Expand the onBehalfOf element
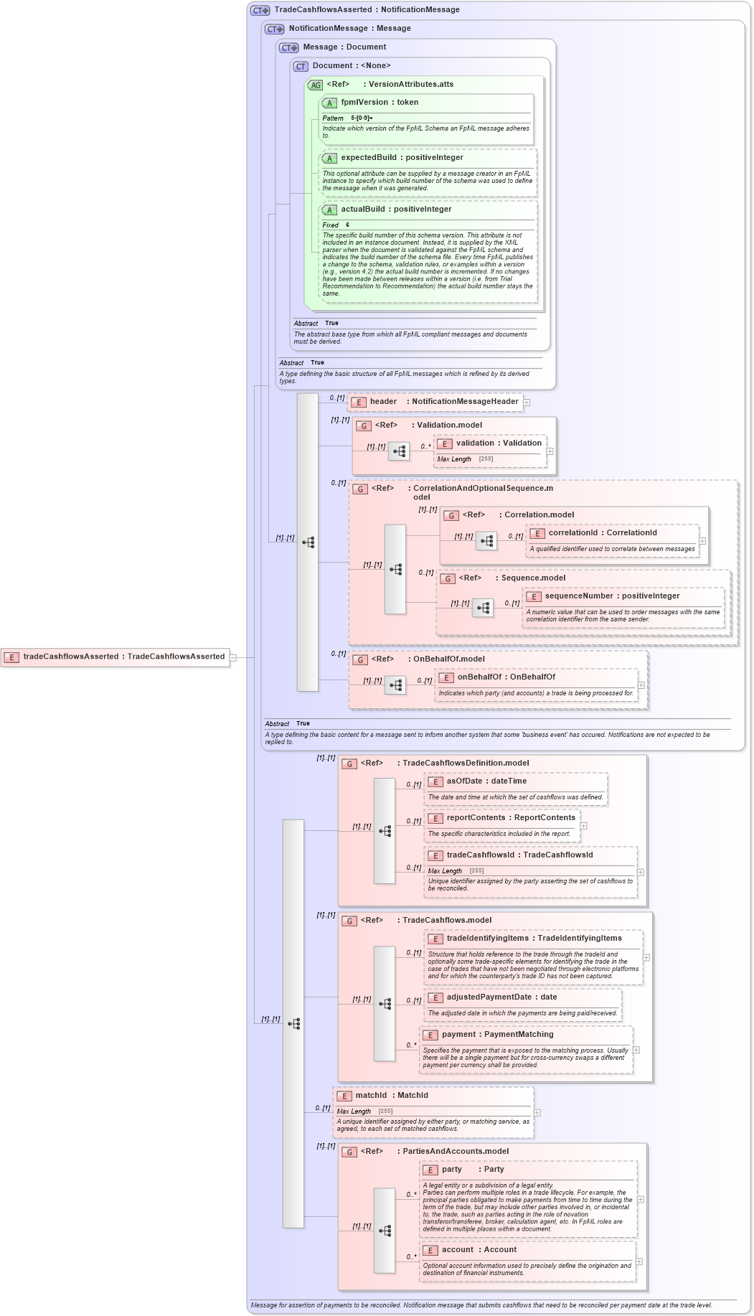The width and height of the screenshot is (754, 1316). click(641, 685)
